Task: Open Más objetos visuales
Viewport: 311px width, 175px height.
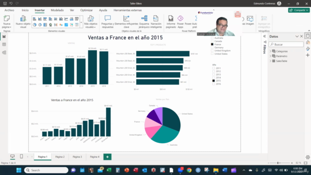Action: click(91, 21)
